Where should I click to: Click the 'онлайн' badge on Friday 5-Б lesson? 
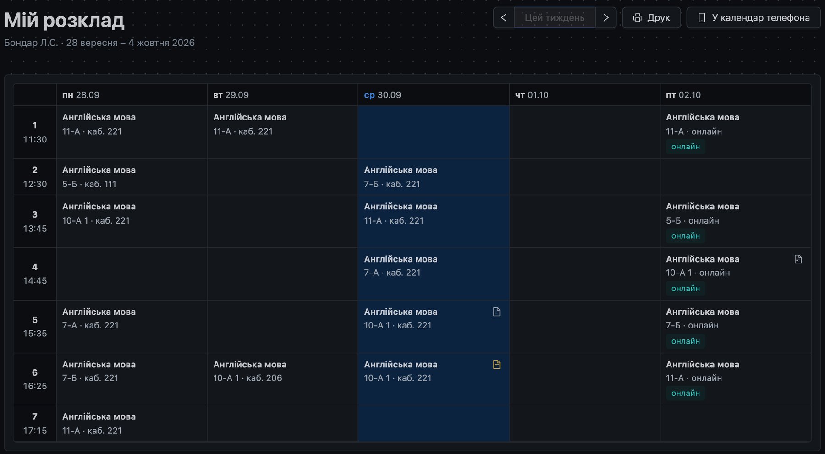(685, 236)
